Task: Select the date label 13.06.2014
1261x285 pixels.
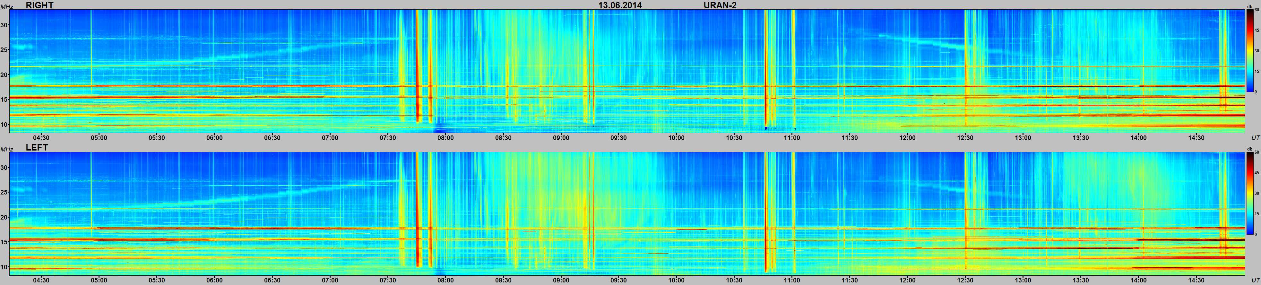Action: [620, 5]
